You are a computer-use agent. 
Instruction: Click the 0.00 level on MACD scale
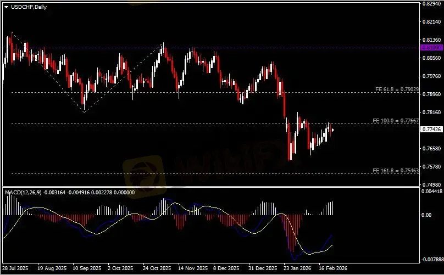click(x=426, y=215)
